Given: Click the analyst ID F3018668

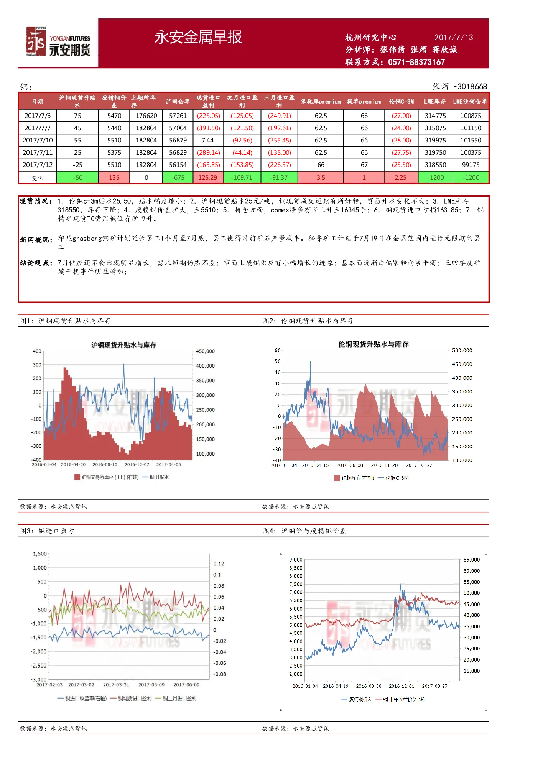Looking at the screenshot, I should [x=470, y=86].
